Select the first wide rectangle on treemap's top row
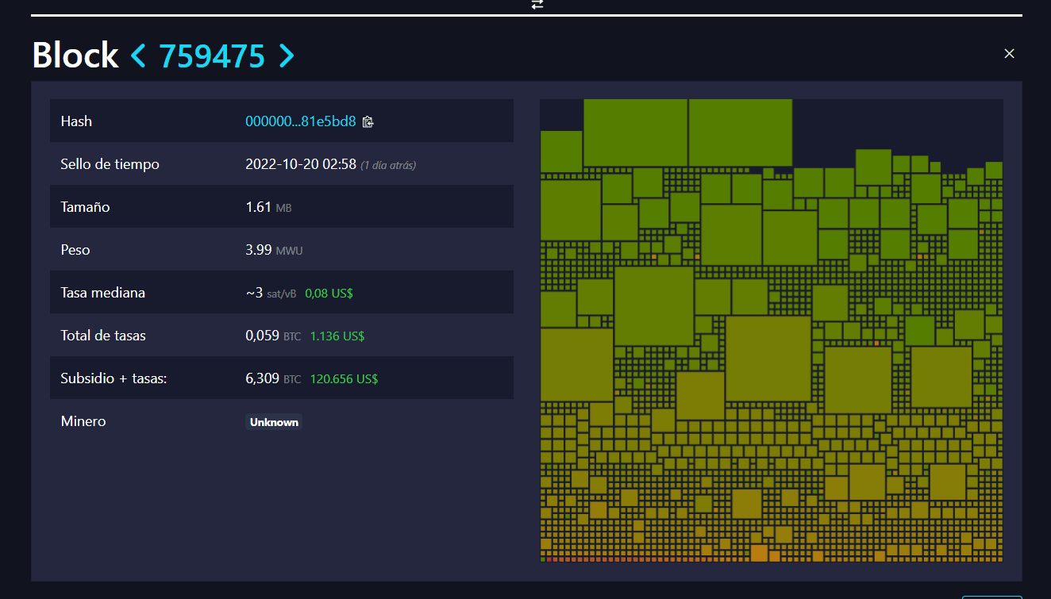 (x=635, y=132)
